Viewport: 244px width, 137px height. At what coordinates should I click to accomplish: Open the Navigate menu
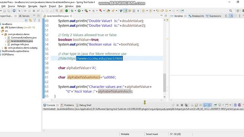(33, 6)
